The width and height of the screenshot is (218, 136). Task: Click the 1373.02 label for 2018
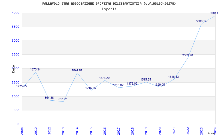(x=132, y=84)
